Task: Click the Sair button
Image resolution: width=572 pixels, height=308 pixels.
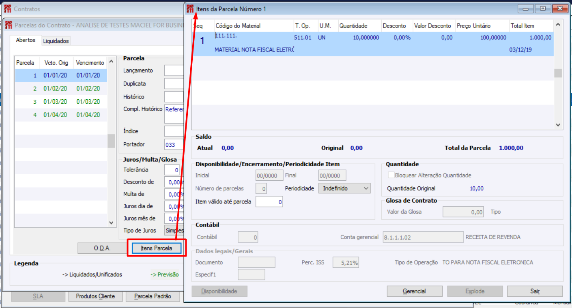Action: click(535, 291)
